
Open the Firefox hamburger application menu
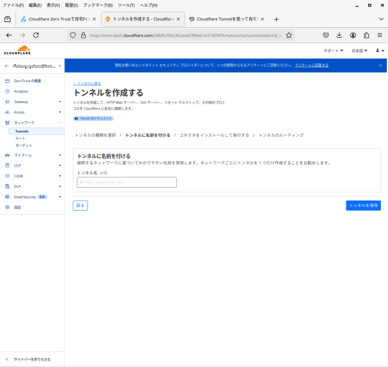pos(380,35)
